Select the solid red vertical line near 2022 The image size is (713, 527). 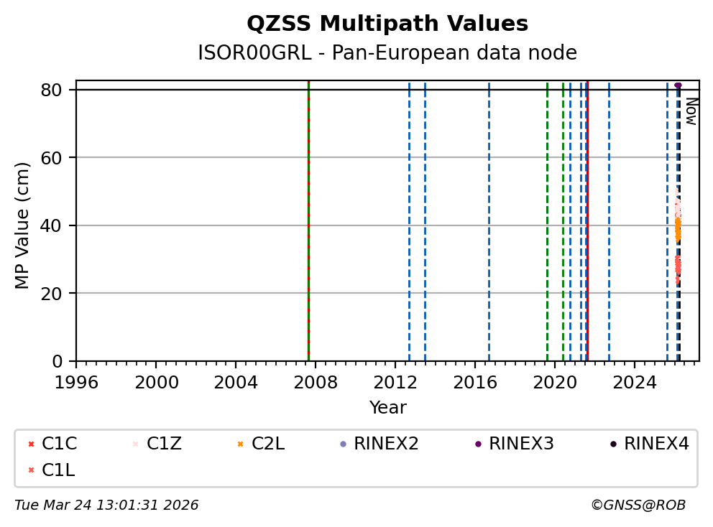click(x=587, y=215)
